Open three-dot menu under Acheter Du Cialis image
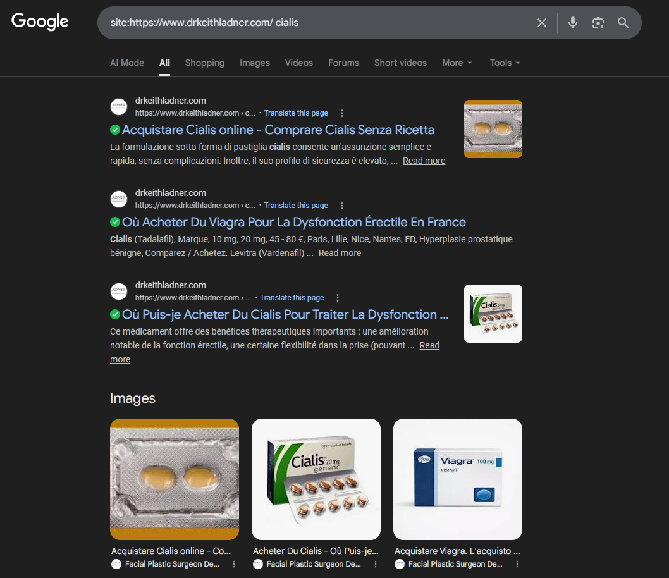Image resolution: width=669 pixels, height=578 pixels. pos(376,564)
